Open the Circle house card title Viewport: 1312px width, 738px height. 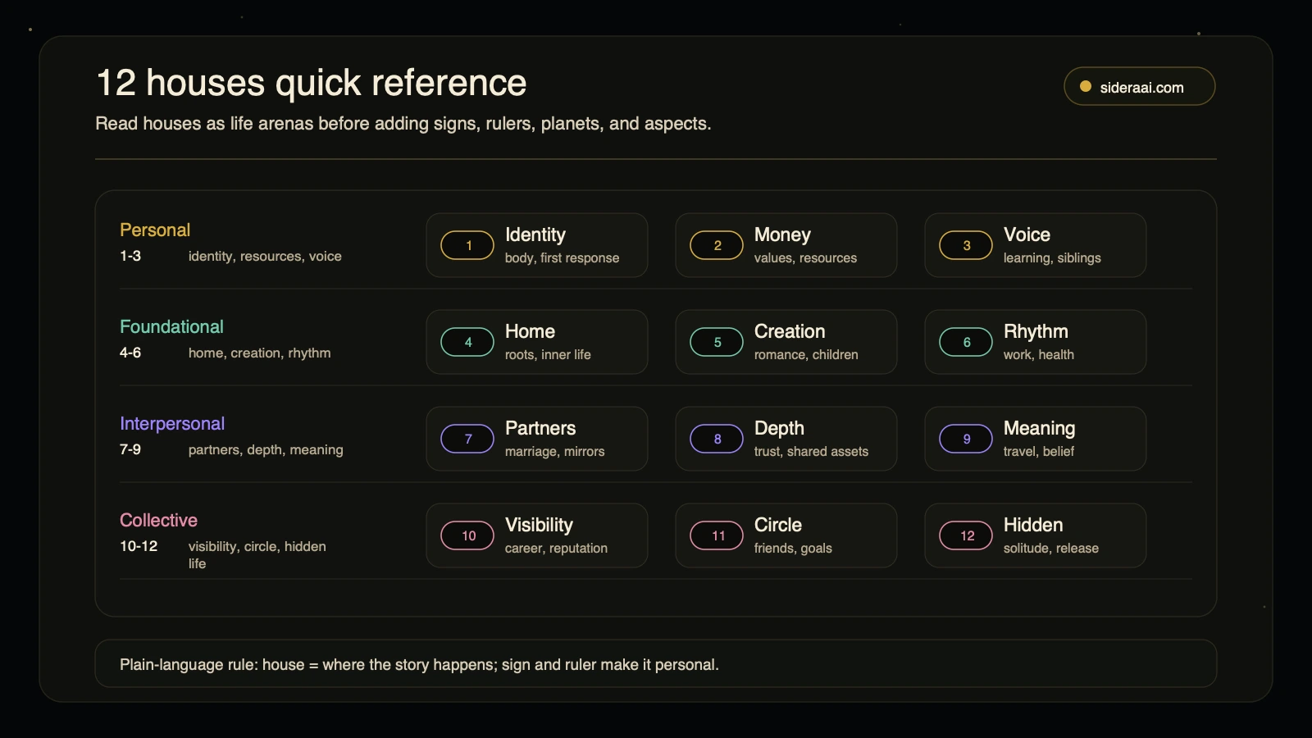778,525
